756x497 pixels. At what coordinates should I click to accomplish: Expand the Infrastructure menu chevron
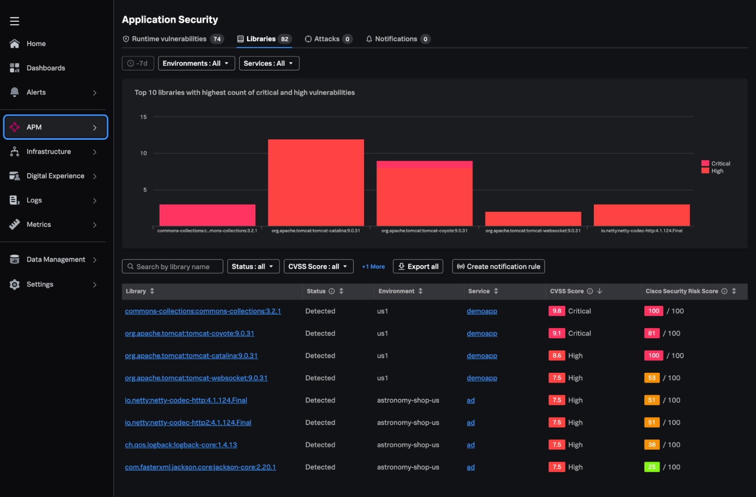tap(95, 152)
